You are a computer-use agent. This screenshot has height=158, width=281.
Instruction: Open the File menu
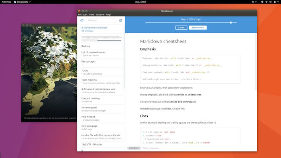point(80,14)
